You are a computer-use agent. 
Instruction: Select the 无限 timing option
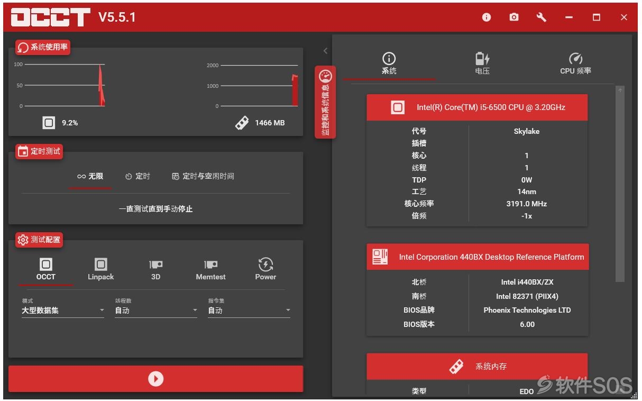90,176
